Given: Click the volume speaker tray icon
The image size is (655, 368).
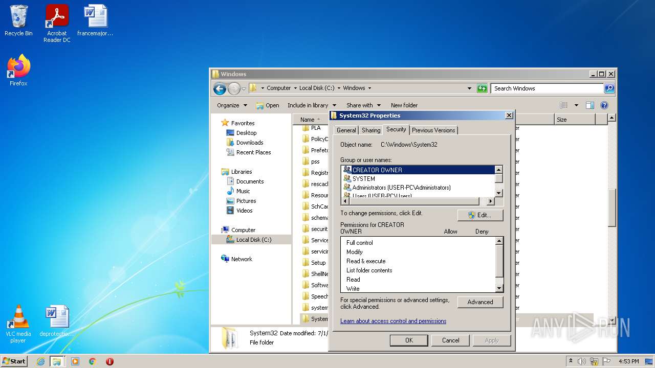Looking at the screenshot, I should pos(582,361).
